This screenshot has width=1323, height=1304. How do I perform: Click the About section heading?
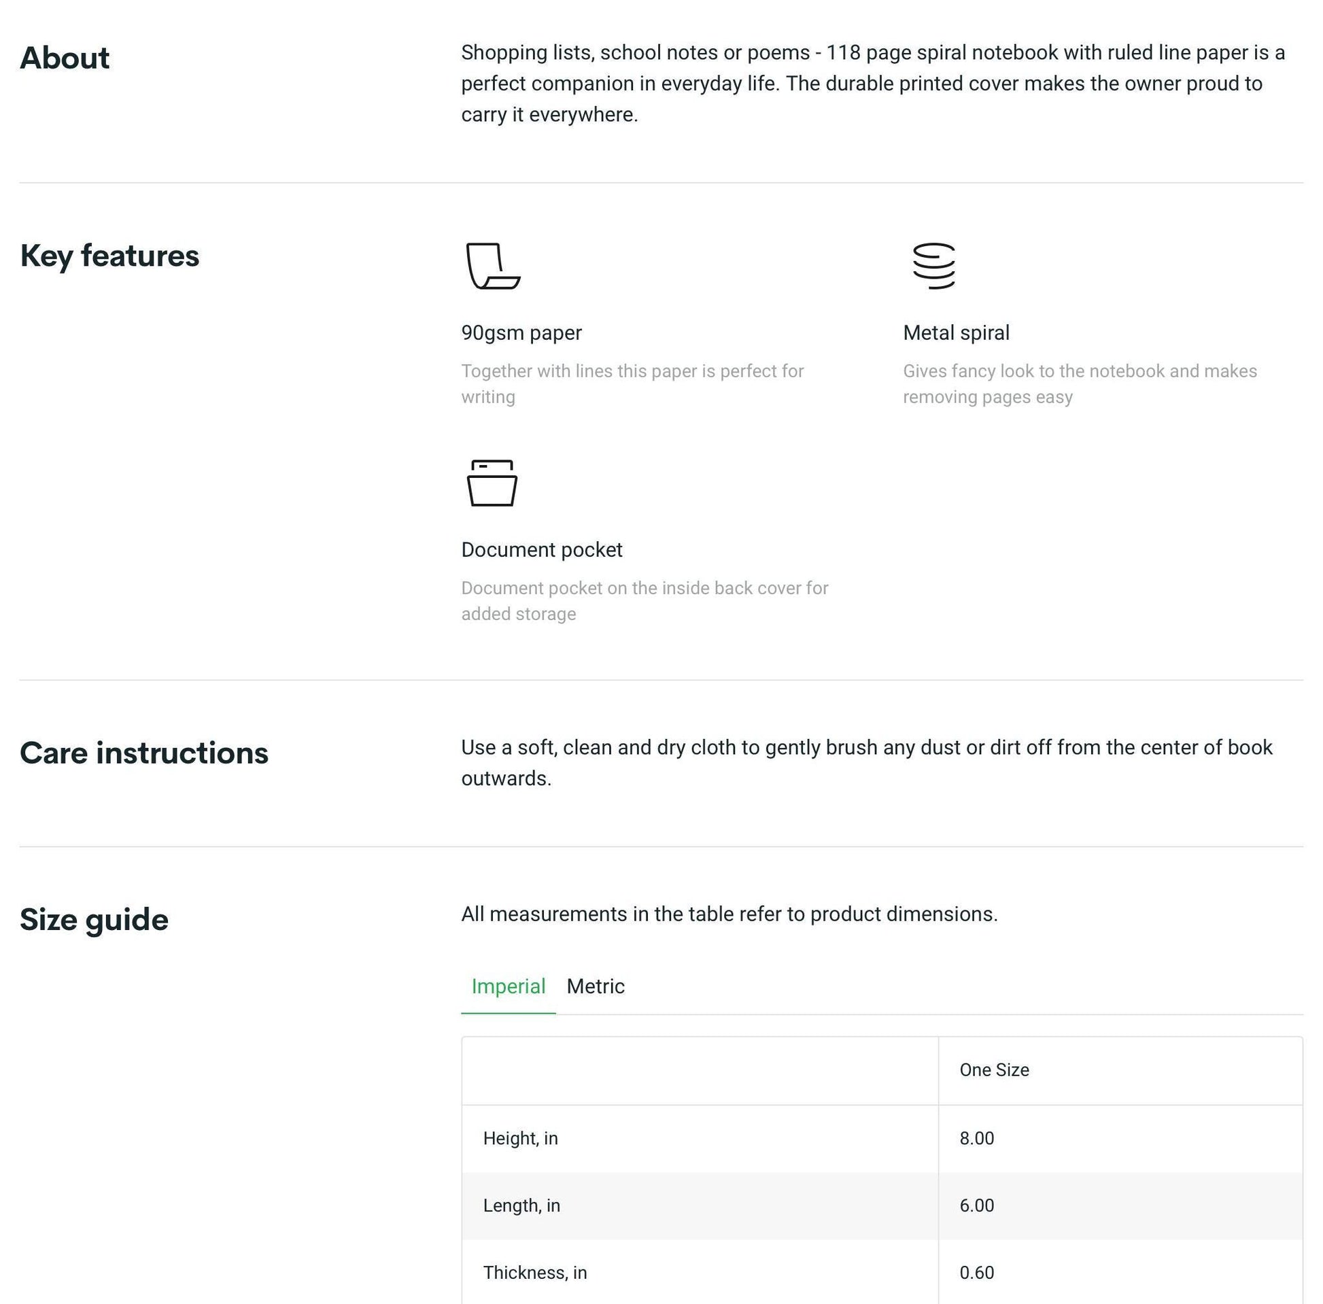pos(65,58)
